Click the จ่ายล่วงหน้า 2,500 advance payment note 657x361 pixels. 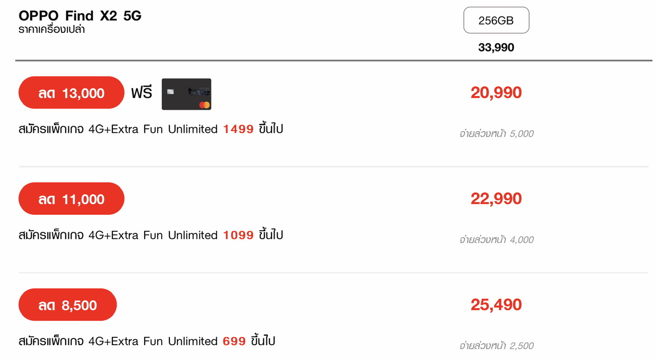tap(496, 346)
